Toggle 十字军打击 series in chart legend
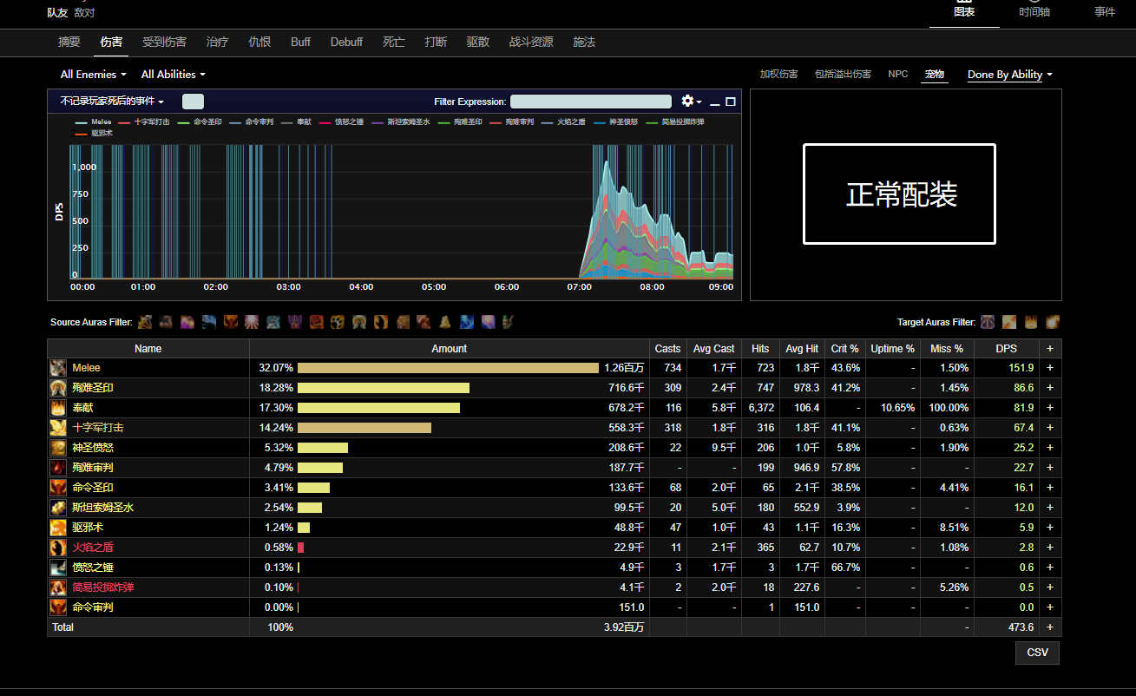 [144, 122]
